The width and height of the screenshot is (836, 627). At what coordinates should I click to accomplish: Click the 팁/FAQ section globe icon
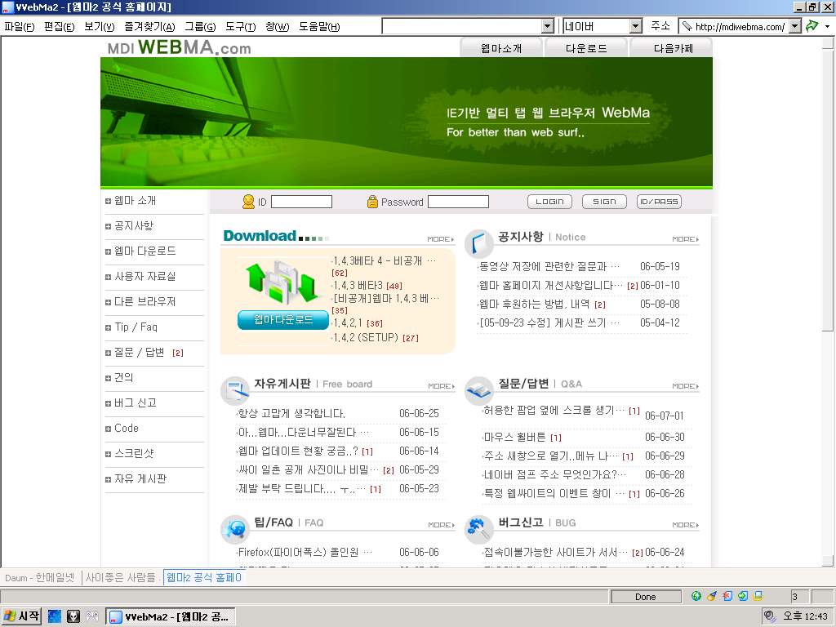pos(234,529)
